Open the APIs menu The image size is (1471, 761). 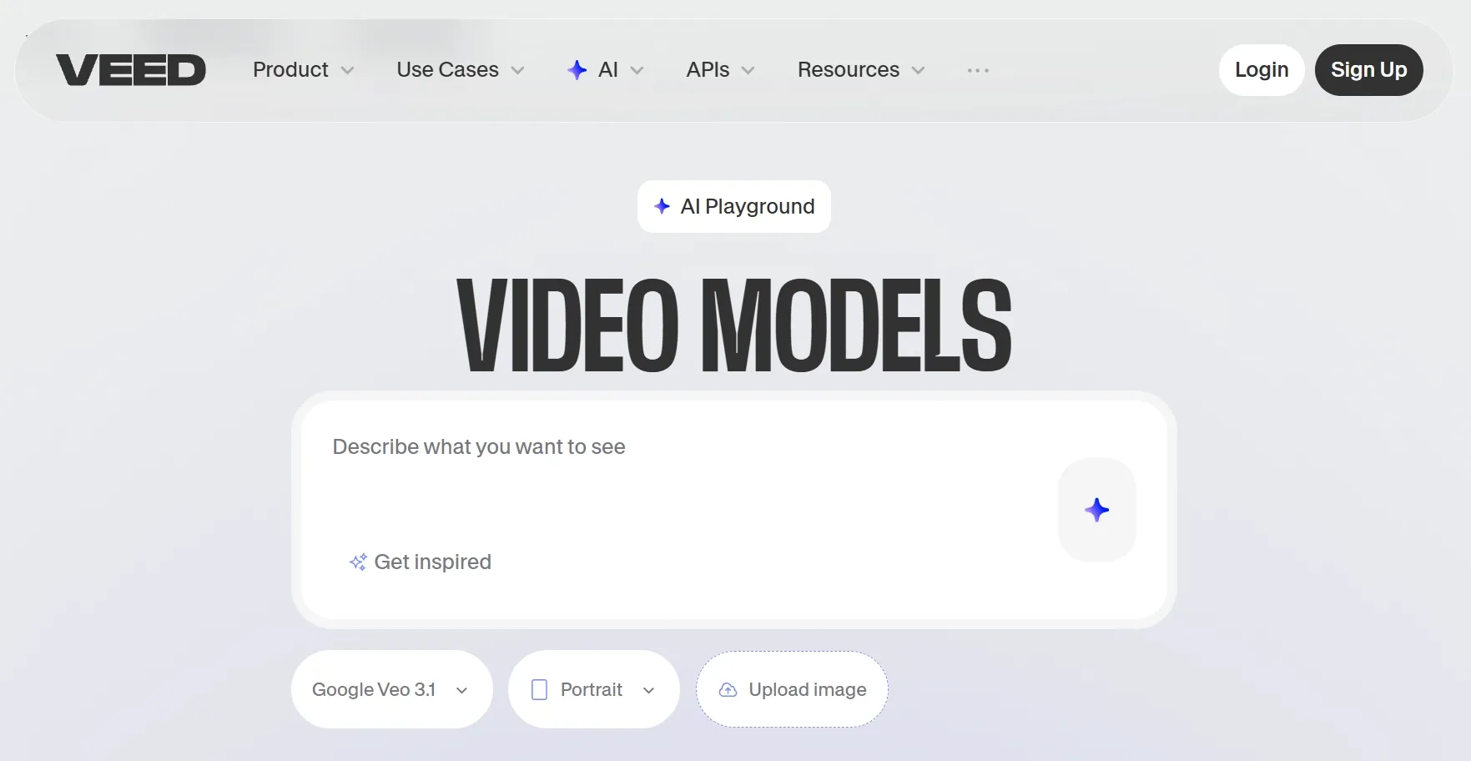[720, 70]
